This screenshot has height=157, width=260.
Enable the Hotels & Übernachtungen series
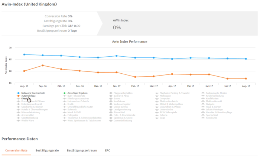tap(32, 110)
